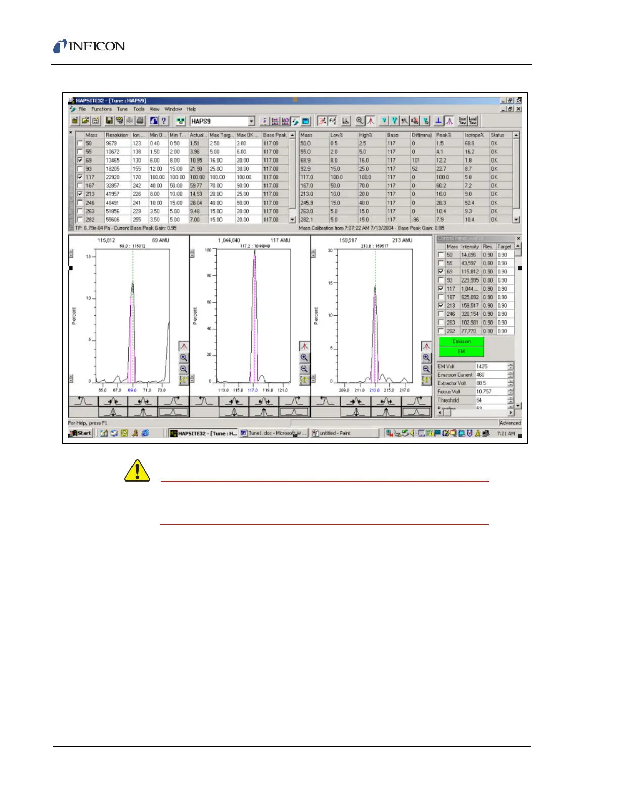
Task: Switch to Tune1.doc in the taskbar
Action: pyautogui.click(x=273, y=433)
